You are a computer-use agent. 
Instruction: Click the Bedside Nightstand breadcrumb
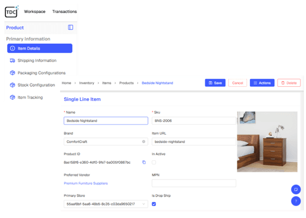click(158, 83)
